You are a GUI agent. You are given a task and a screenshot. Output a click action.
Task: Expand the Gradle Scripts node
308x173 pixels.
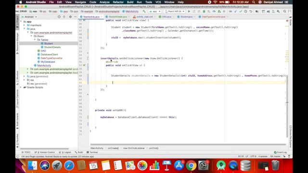coord(21,87)
